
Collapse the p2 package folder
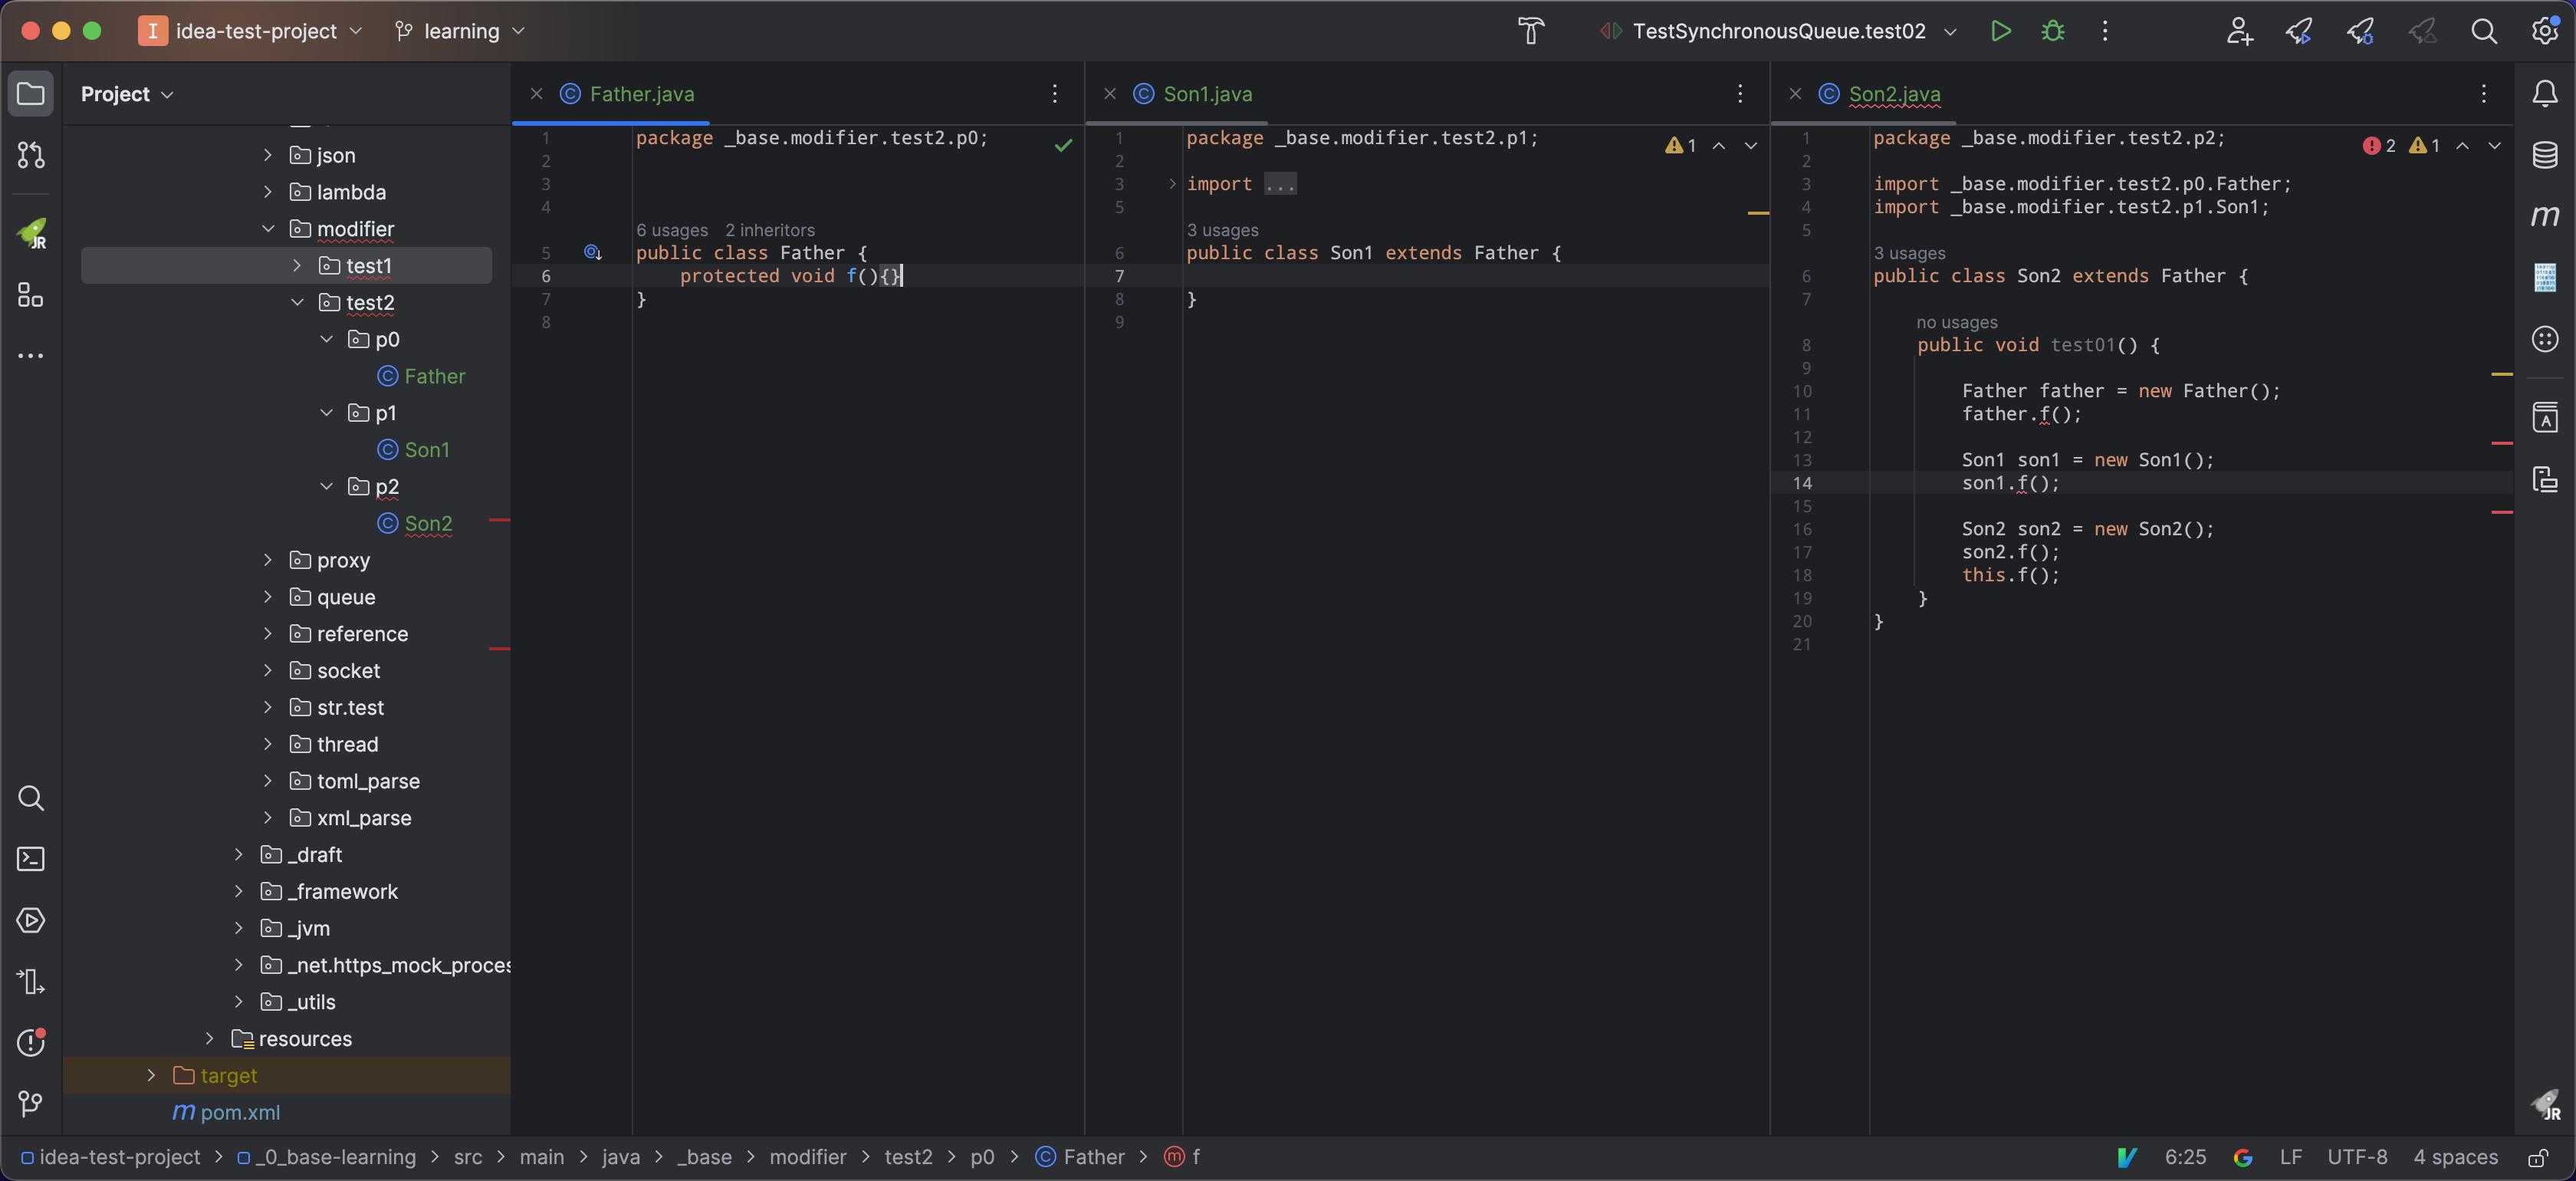pyautogui.click(x=326, y=487)
